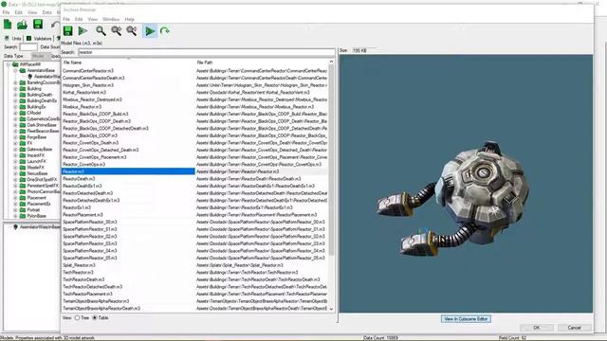Open Archive Browser File menu
607x341 pixels.
coord(66,19)
